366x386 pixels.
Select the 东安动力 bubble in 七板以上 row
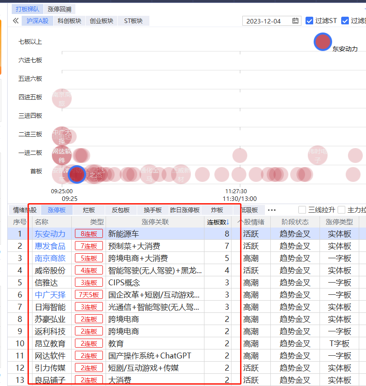(323, 42)
